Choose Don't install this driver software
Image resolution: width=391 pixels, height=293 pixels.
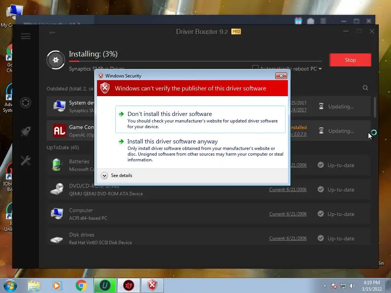coord(200,119)
